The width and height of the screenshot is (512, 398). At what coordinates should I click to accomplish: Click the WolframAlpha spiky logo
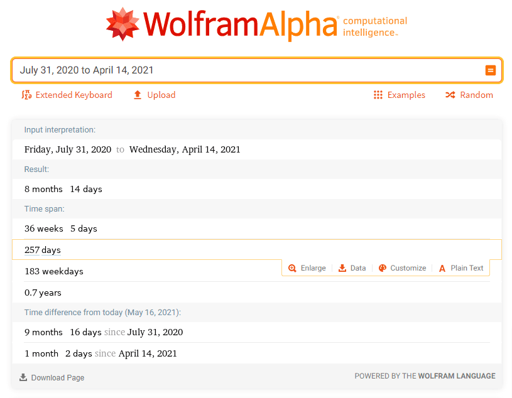pyautogui.click(x=123, y=24)
